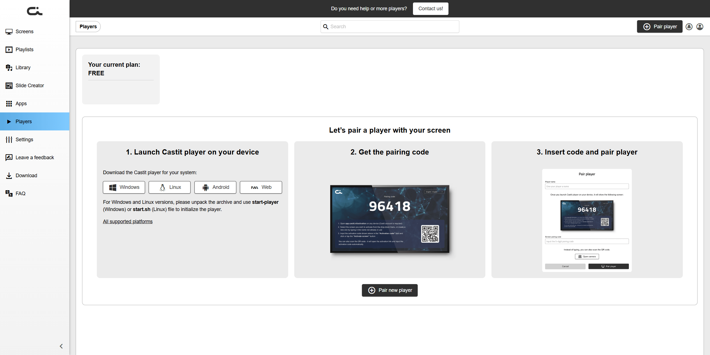Click the FAQ icon in sidebar
Viewport: 710px width, 355px height.
pyautogui.click(x=9, y=194)
